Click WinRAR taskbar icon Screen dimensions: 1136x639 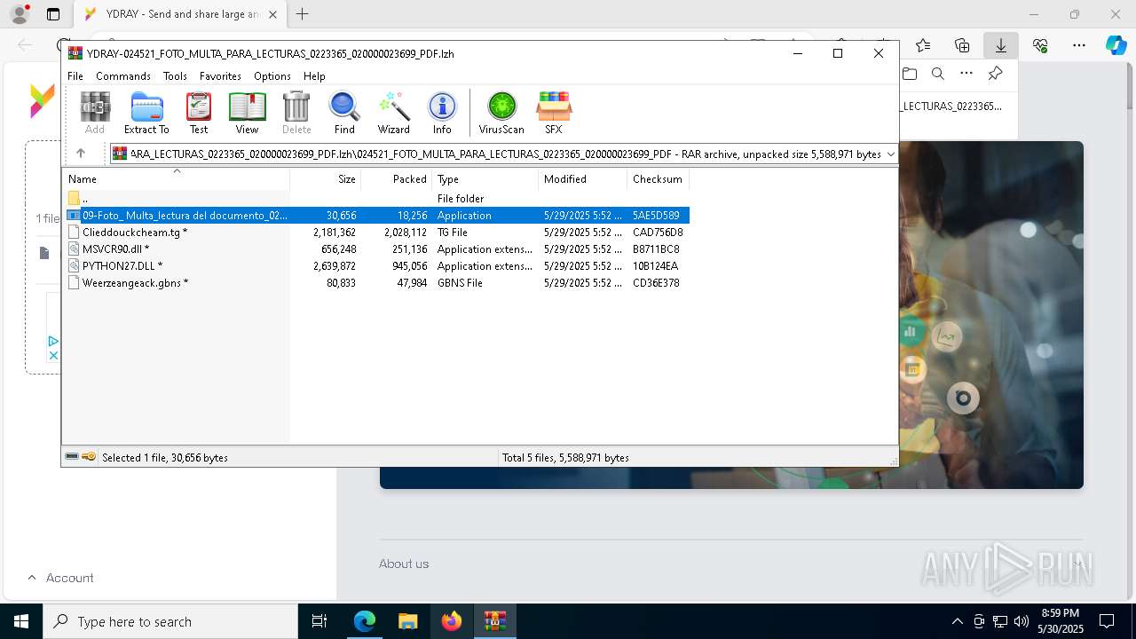click(x=494, y=621)
